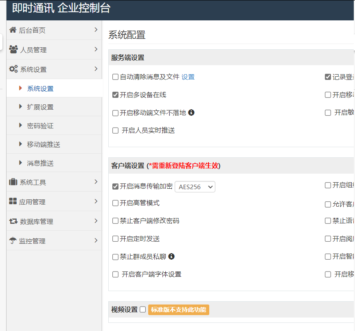Go to 密码验证 submenu

40,126
